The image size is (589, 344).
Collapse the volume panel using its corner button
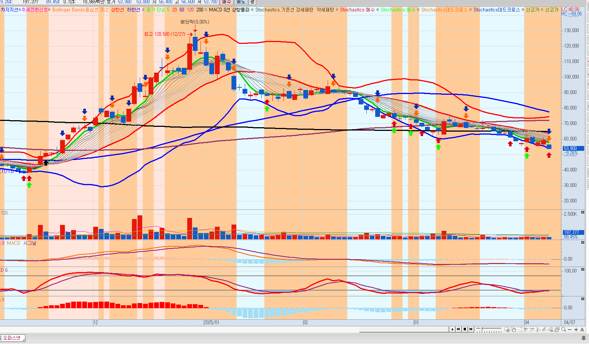[583, 212]
